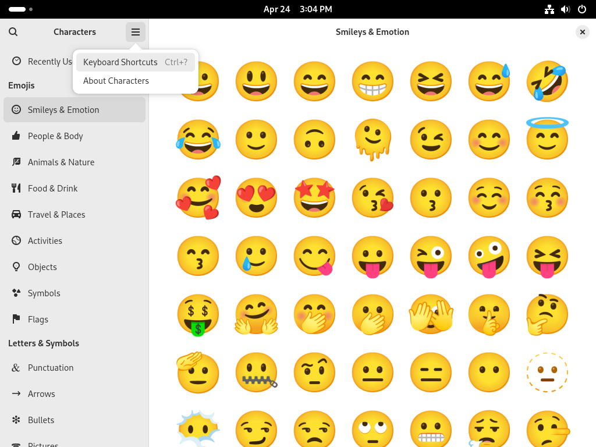Open the power menu icon
Screen dimensions: 596x447
tap(582, 9)
